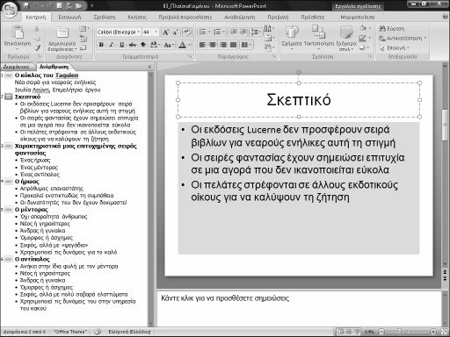The image size is (450, 337).
Task: Click the Shrink Font small A icon
Action: coord(176,32)
